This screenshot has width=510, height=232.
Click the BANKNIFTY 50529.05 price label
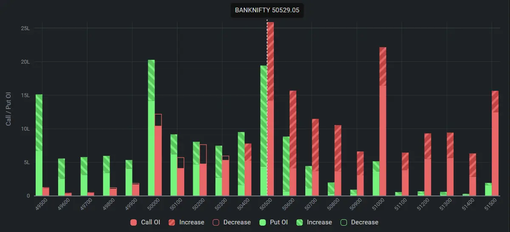click(x=267, y=11)
